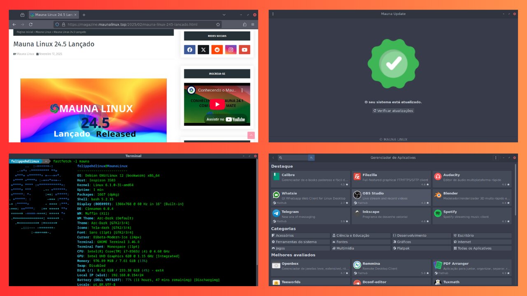Open the Openbox app card
The image size is (527, 296).
click(x=310, y=268)
